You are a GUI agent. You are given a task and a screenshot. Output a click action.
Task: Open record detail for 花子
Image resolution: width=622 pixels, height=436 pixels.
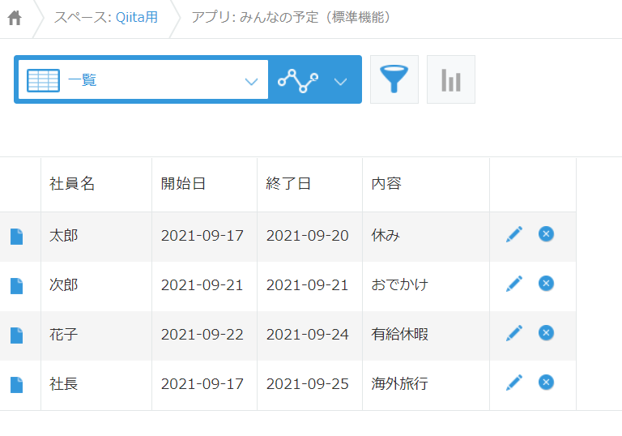pos(17,336)
